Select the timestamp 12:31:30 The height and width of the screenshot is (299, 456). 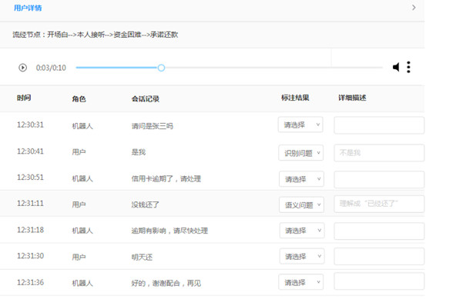[30, 256]
